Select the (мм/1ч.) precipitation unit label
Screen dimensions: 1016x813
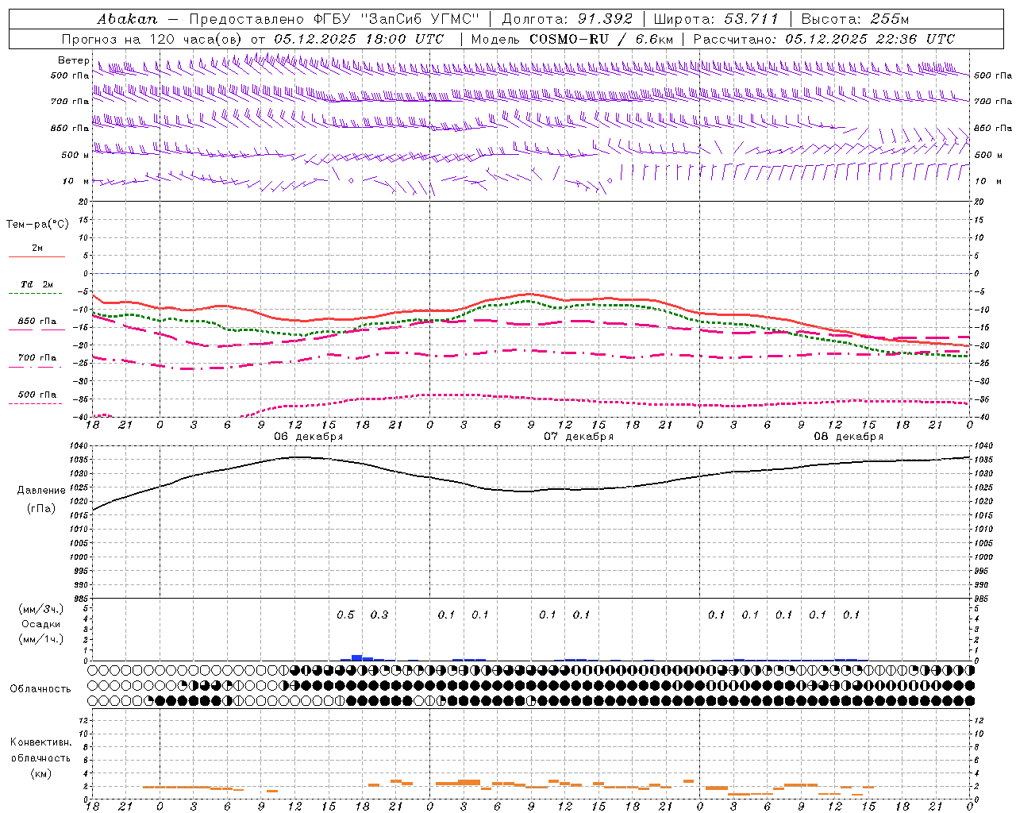coord(40,639)
